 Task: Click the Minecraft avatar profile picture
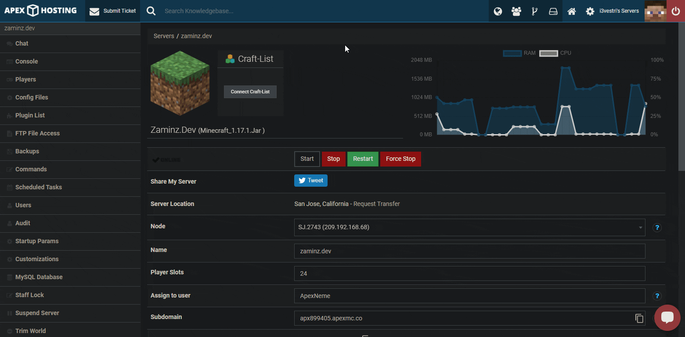click(656, 11)
